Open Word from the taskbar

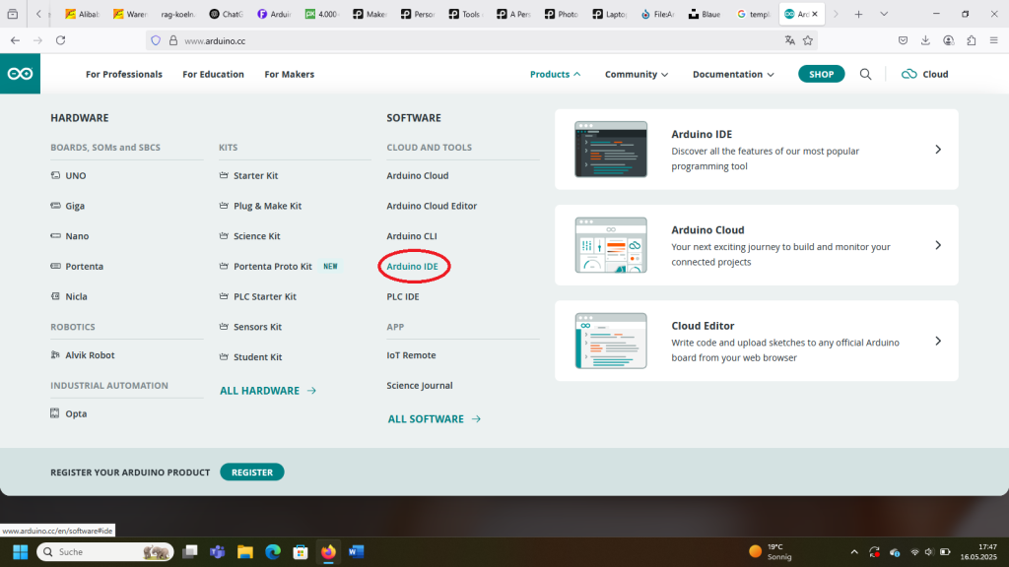pos(356,551)
